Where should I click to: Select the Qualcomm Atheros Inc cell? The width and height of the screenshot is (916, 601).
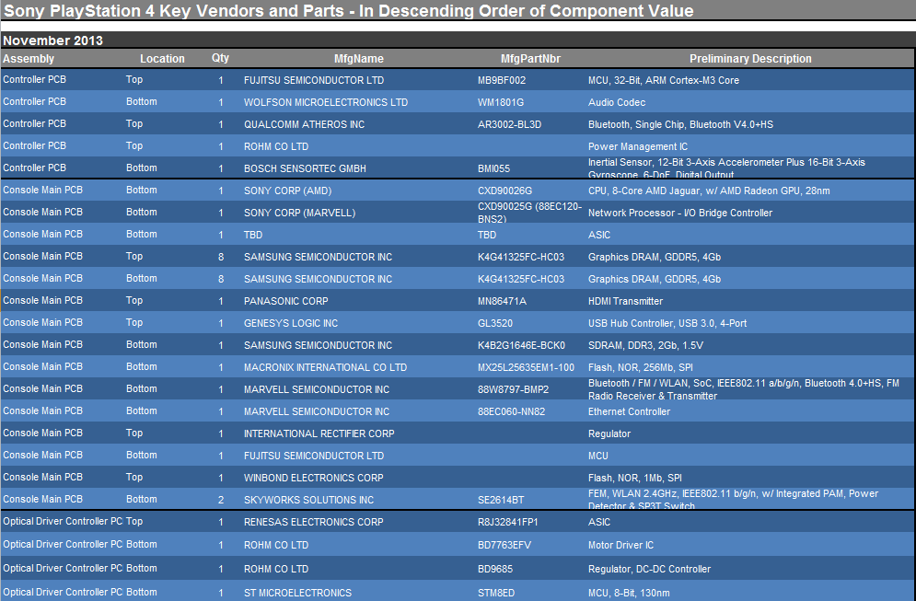pos(304,125)
